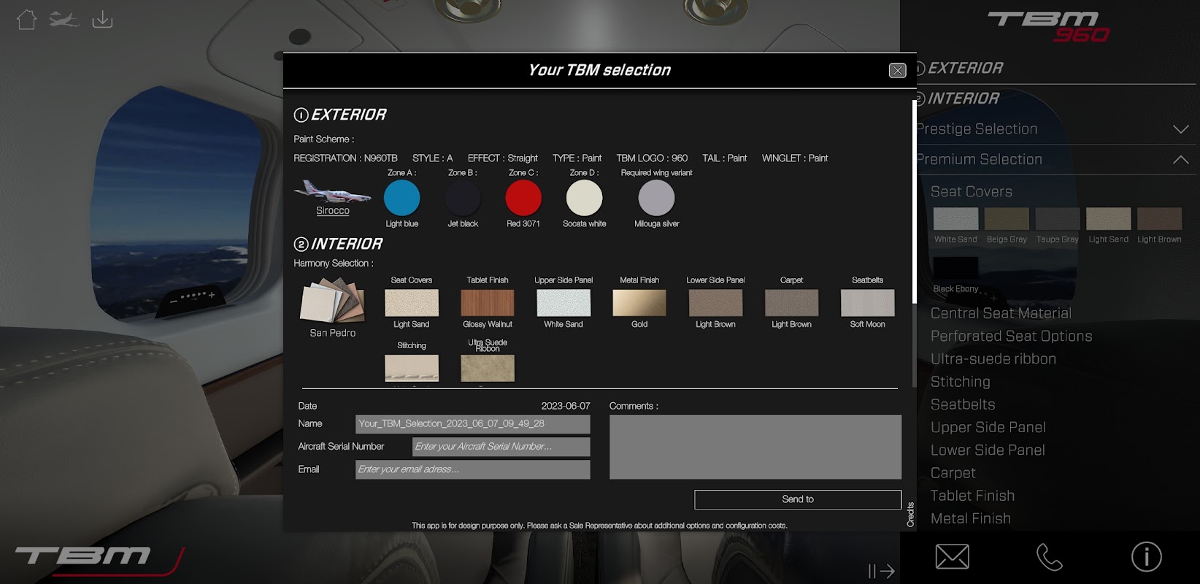Click the Upper Side Panel White Sand swatch
This screenshot has height=584, width=1200.
pyautogui.click(x=564, y=303)
